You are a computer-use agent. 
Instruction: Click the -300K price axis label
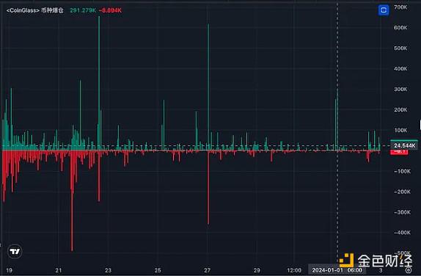pyautogui.click(x=402, y=212)
